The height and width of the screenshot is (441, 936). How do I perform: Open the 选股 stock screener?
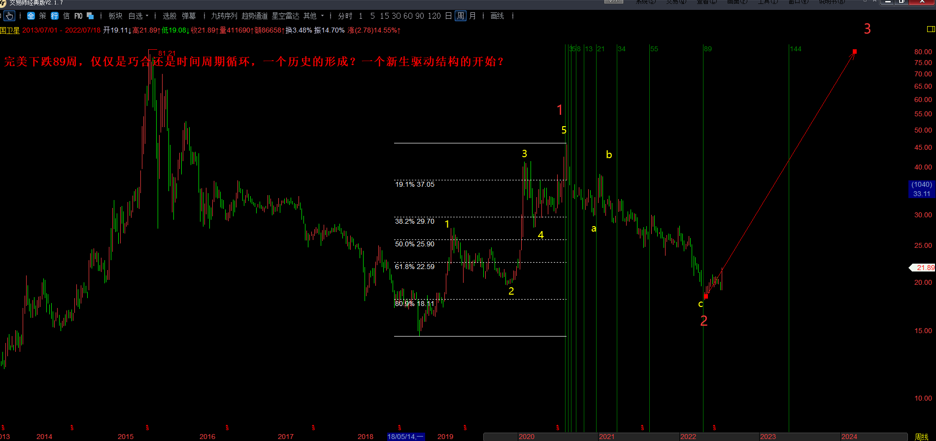(169, 16)
